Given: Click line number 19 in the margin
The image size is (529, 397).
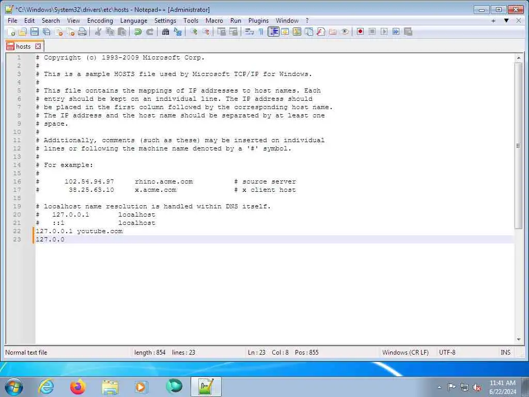Looking at the screenshot, I should [x=17, y=206].
